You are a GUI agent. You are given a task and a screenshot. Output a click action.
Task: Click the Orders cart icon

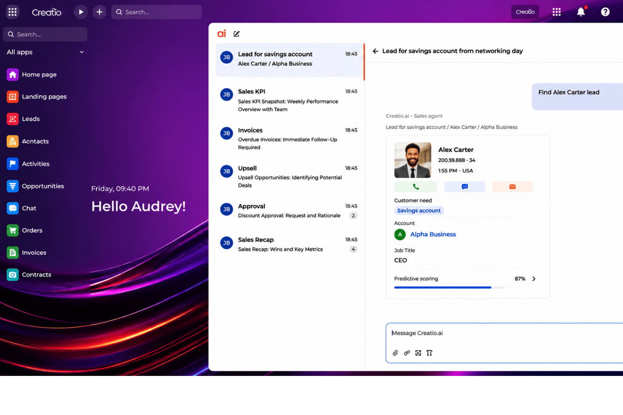[13, 230]
